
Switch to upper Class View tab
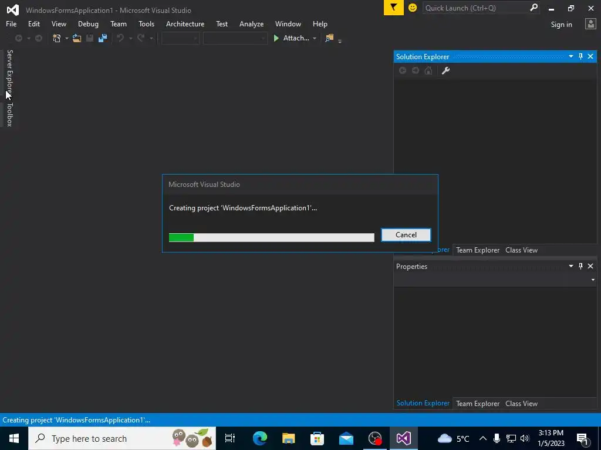pyautogui.click(x=521, y=250)
